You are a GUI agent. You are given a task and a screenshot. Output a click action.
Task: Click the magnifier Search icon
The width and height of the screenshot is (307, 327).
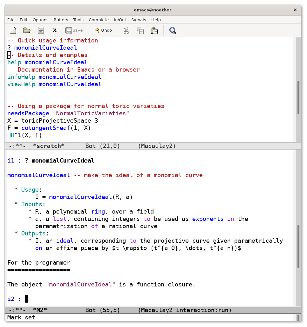pyautogui.click(x=173, y=30)
